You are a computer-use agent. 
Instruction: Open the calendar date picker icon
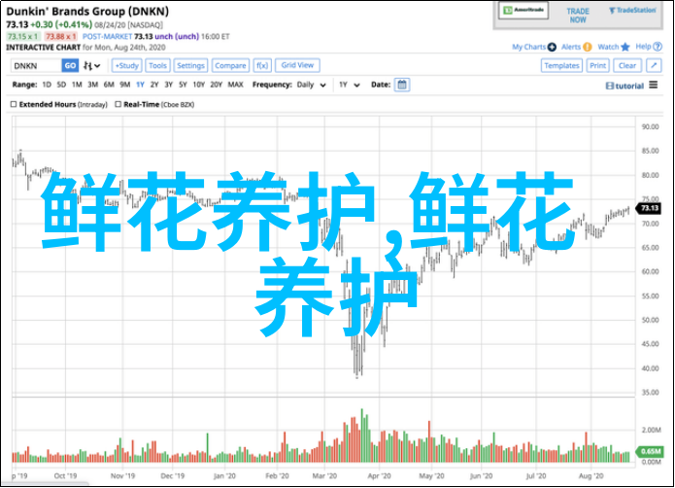pyautogui.click(x=402, y=85)
